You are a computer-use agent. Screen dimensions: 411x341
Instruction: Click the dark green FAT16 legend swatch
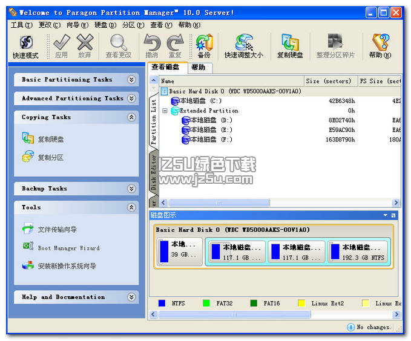coord(254,304)
